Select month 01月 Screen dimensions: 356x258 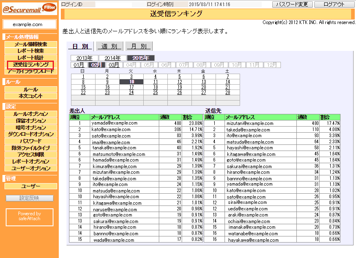point(79,65)
